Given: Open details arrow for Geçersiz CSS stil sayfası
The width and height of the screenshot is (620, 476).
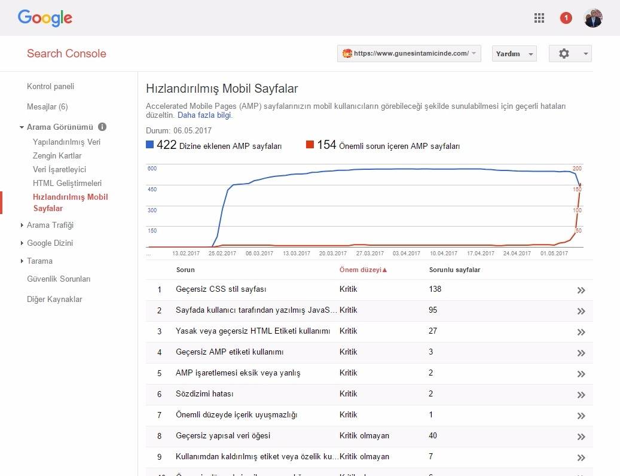Looking at the screenshot, I should [581, 290].
